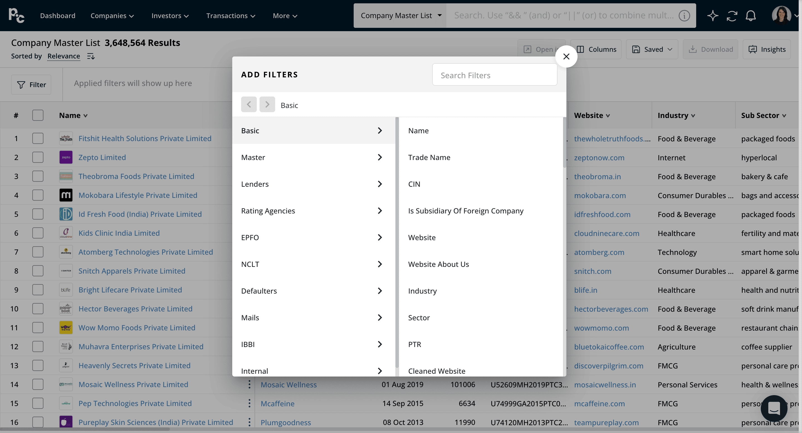Viewport: 802px width, 433px height.
Task: Choose the EPFO filter category
Action: (314, 238)
